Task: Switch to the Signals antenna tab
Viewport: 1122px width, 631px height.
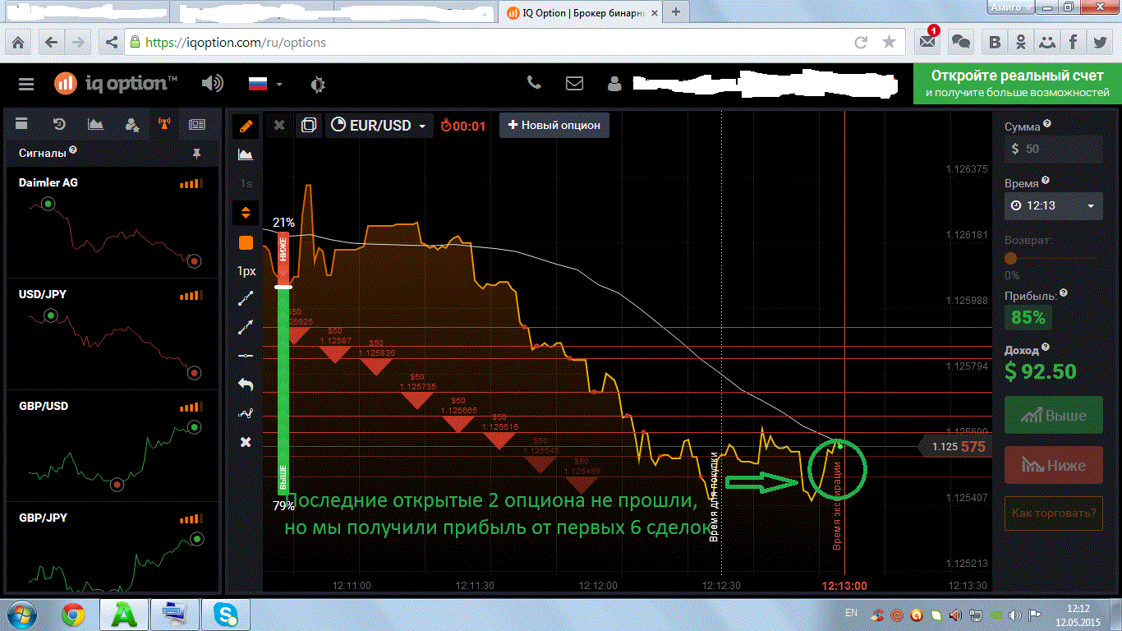Action: [164, 124]
